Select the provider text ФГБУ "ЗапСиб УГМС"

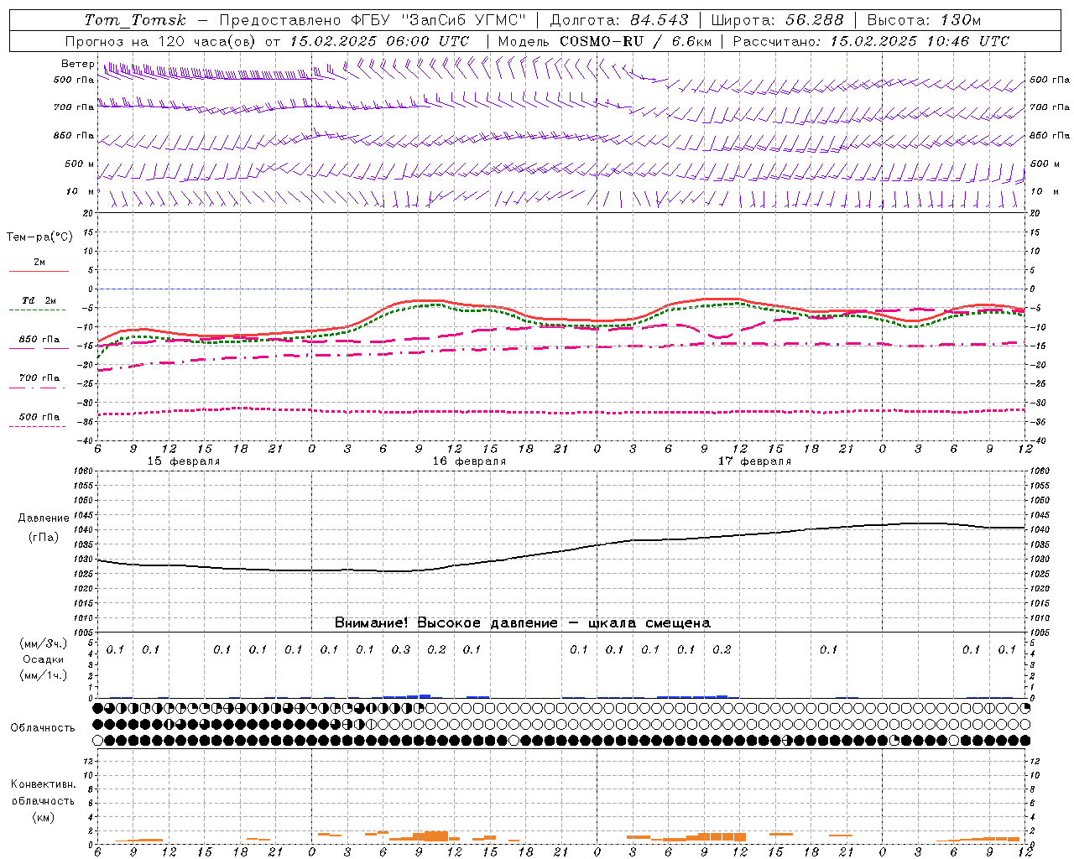(440, 20)
